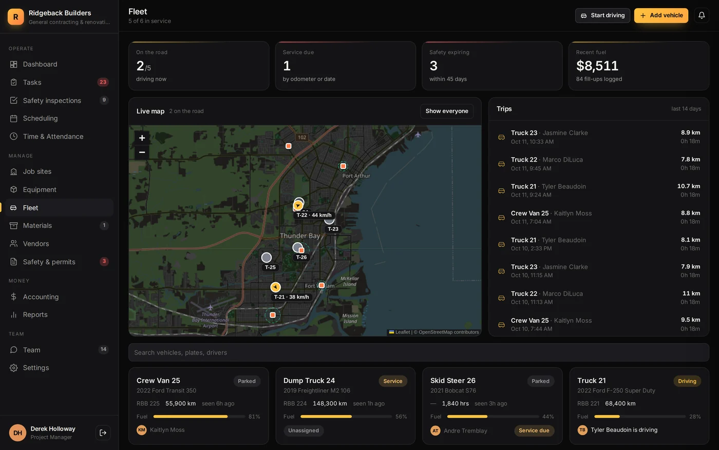Click the Time & Attendance clock icon
Image resolution: width=719 pixels, height=450 pixels.
tap(14, 136)
